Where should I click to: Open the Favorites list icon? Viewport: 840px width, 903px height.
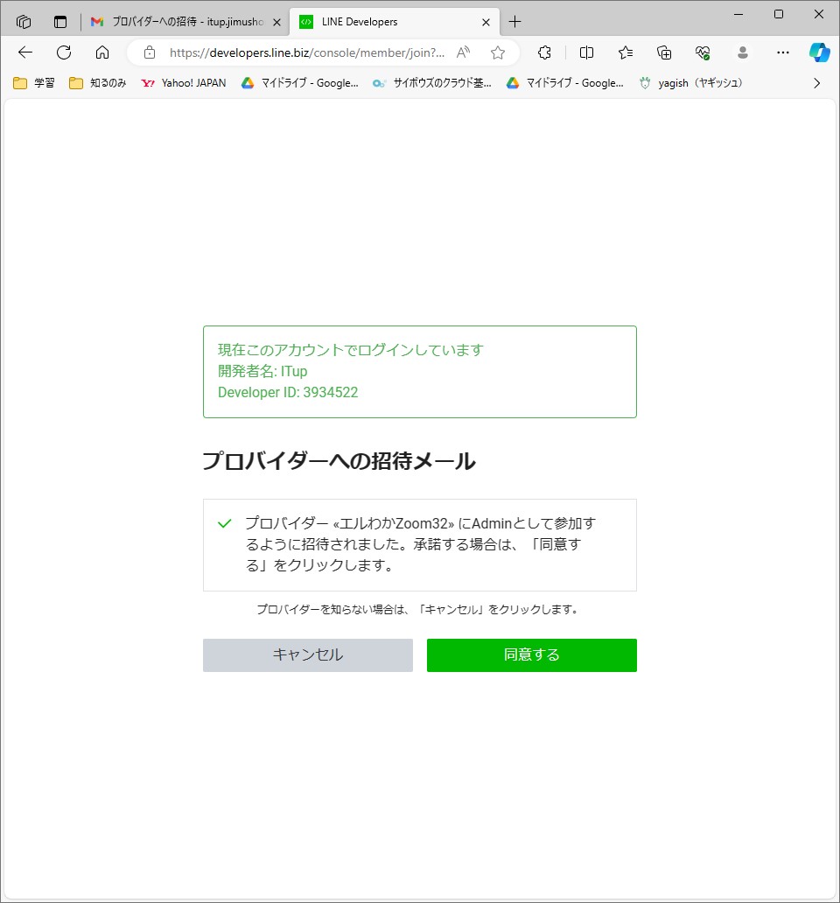pyautogui.click(x=626, y=52)
